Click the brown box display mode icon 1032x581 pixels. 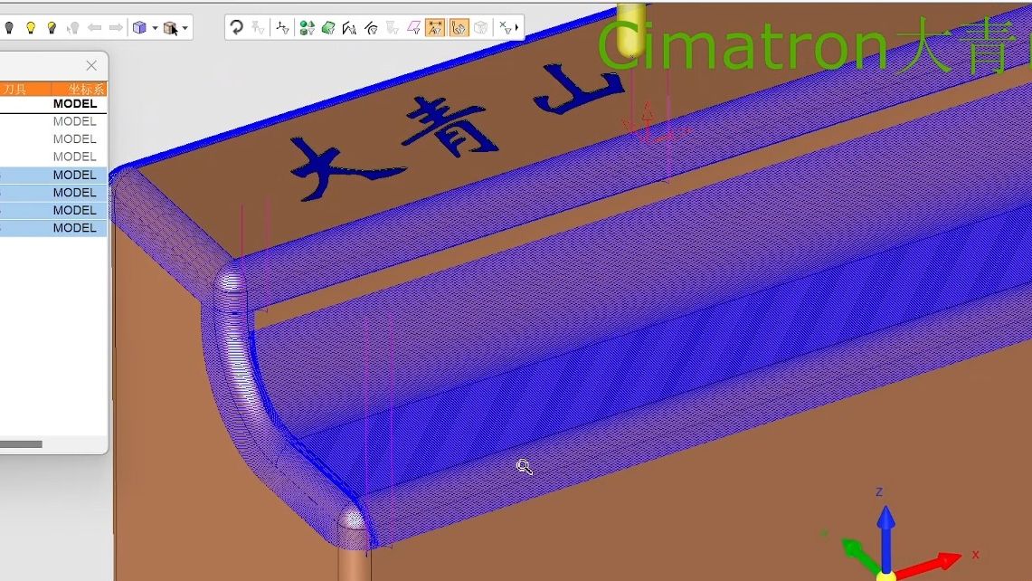coord(170,28)
